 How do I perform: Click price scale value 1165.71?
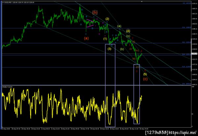(x=195, y=9)
